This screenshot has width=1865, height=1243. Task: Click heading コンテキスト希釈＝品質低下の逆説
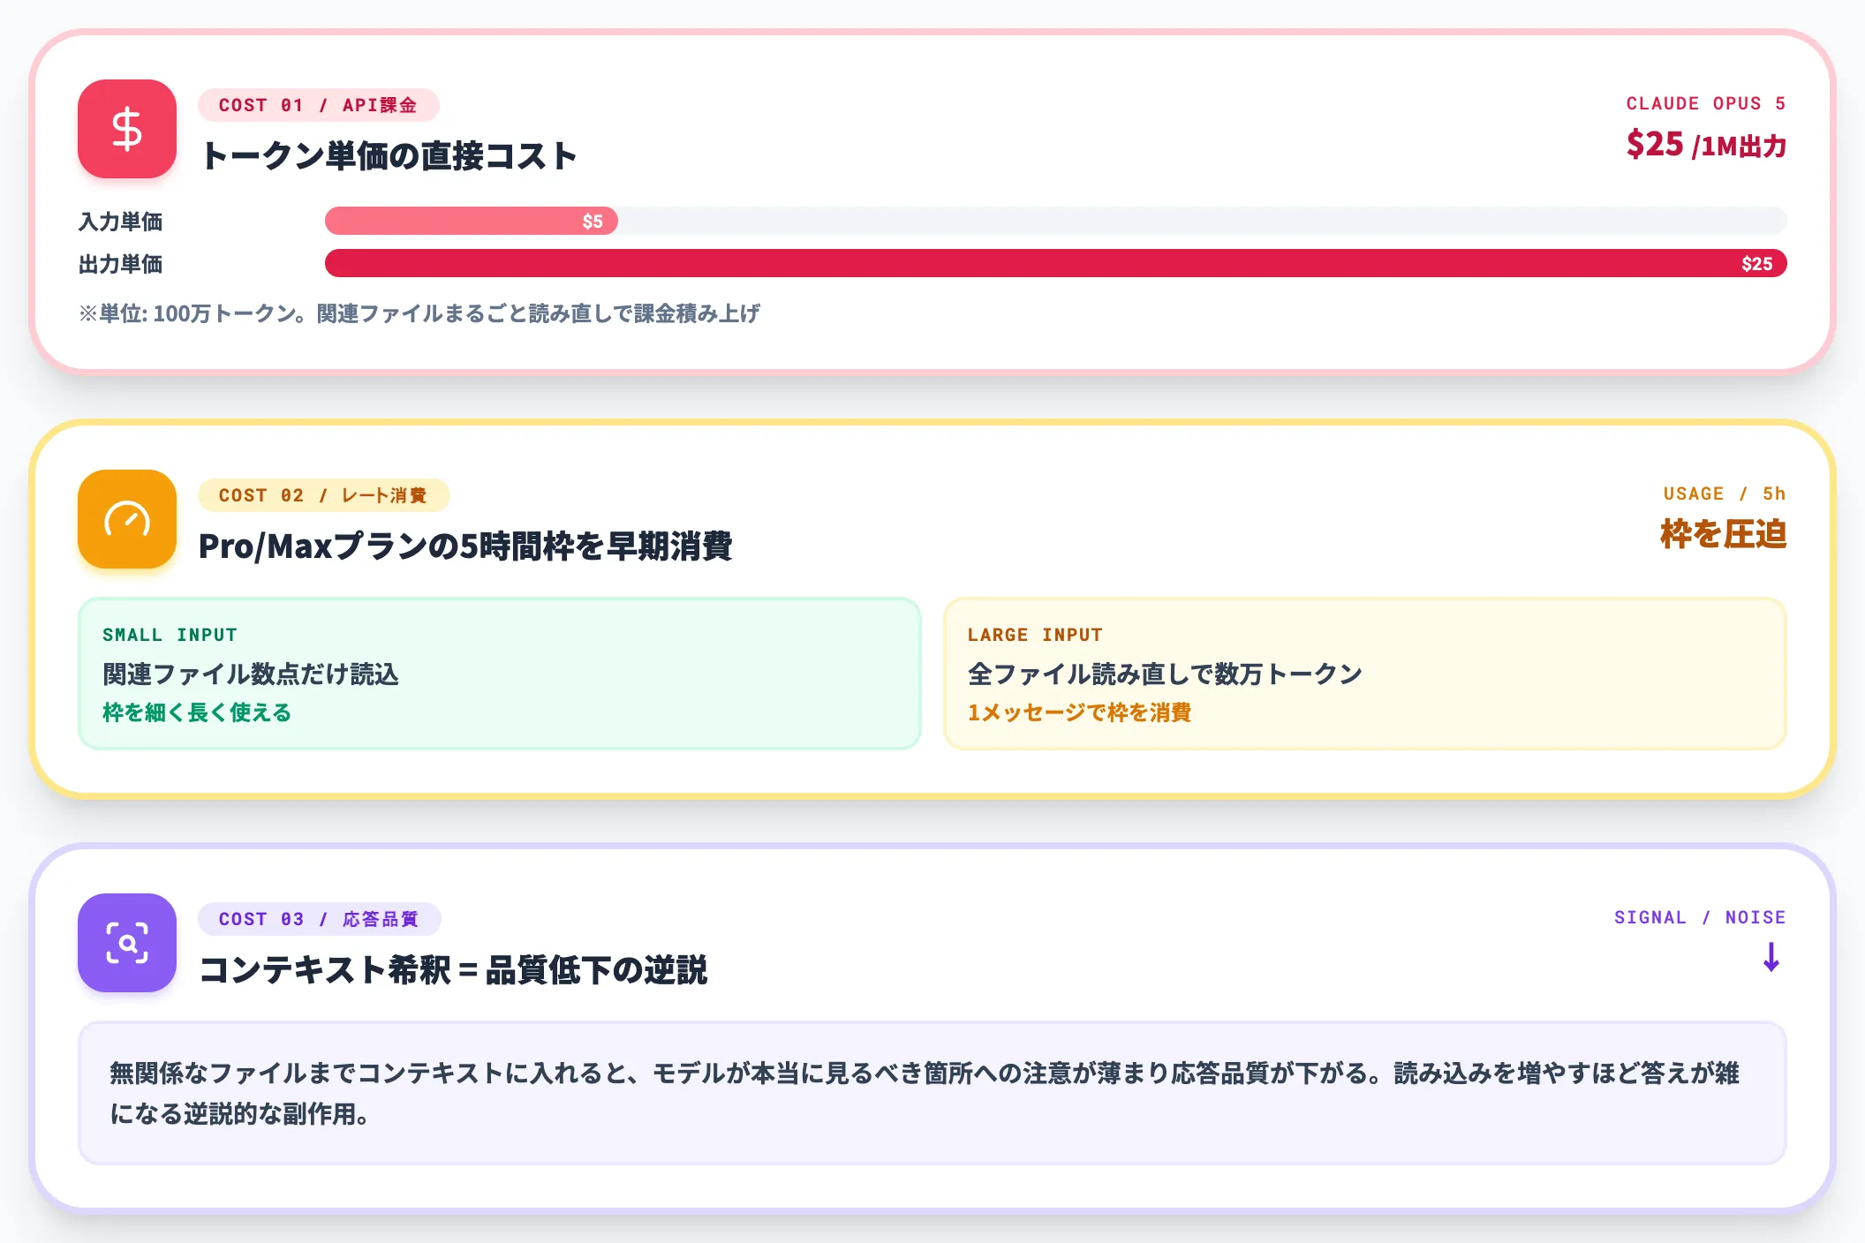pos(453,969)
